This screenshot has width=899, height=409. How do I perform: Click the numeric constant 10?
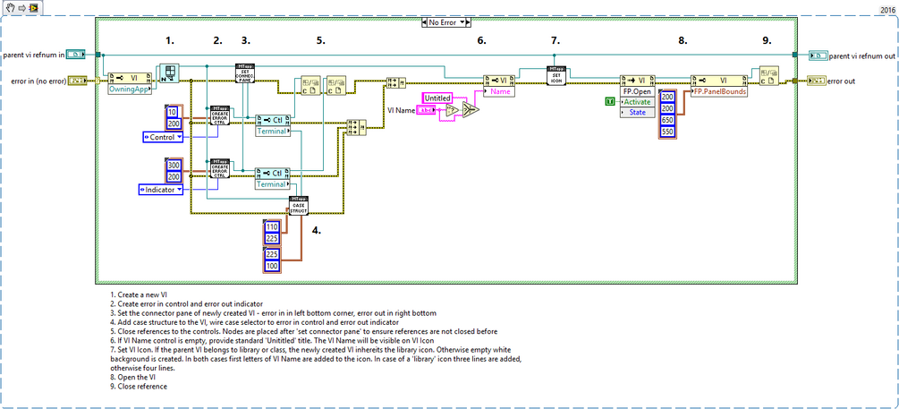pyautogui.click(x=174, y=113)
